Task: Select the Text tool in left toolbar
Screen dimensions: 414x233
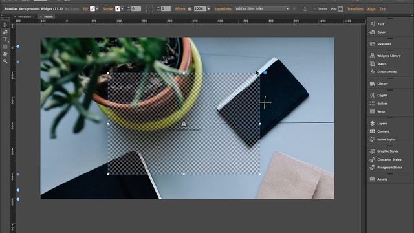Action: click(5, 39)
